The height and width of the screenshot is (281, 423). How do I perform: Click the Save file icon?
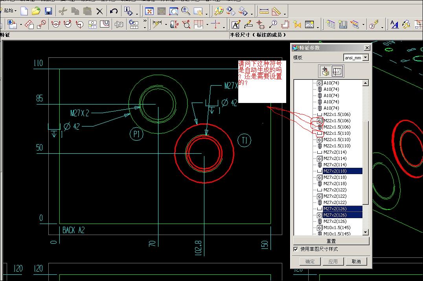pos(48,11)
